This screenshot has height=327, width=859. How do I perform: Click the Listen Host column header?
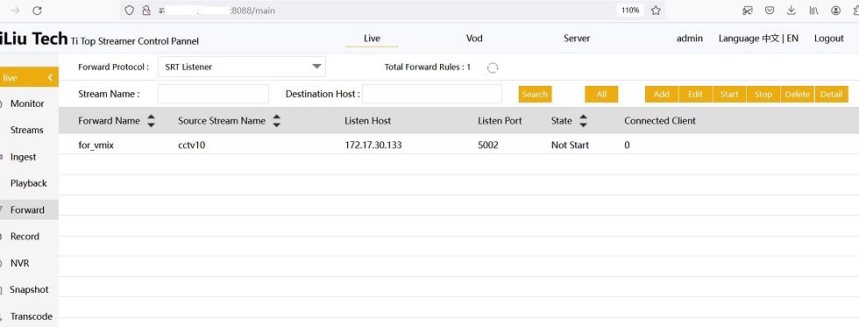point(367,121)
